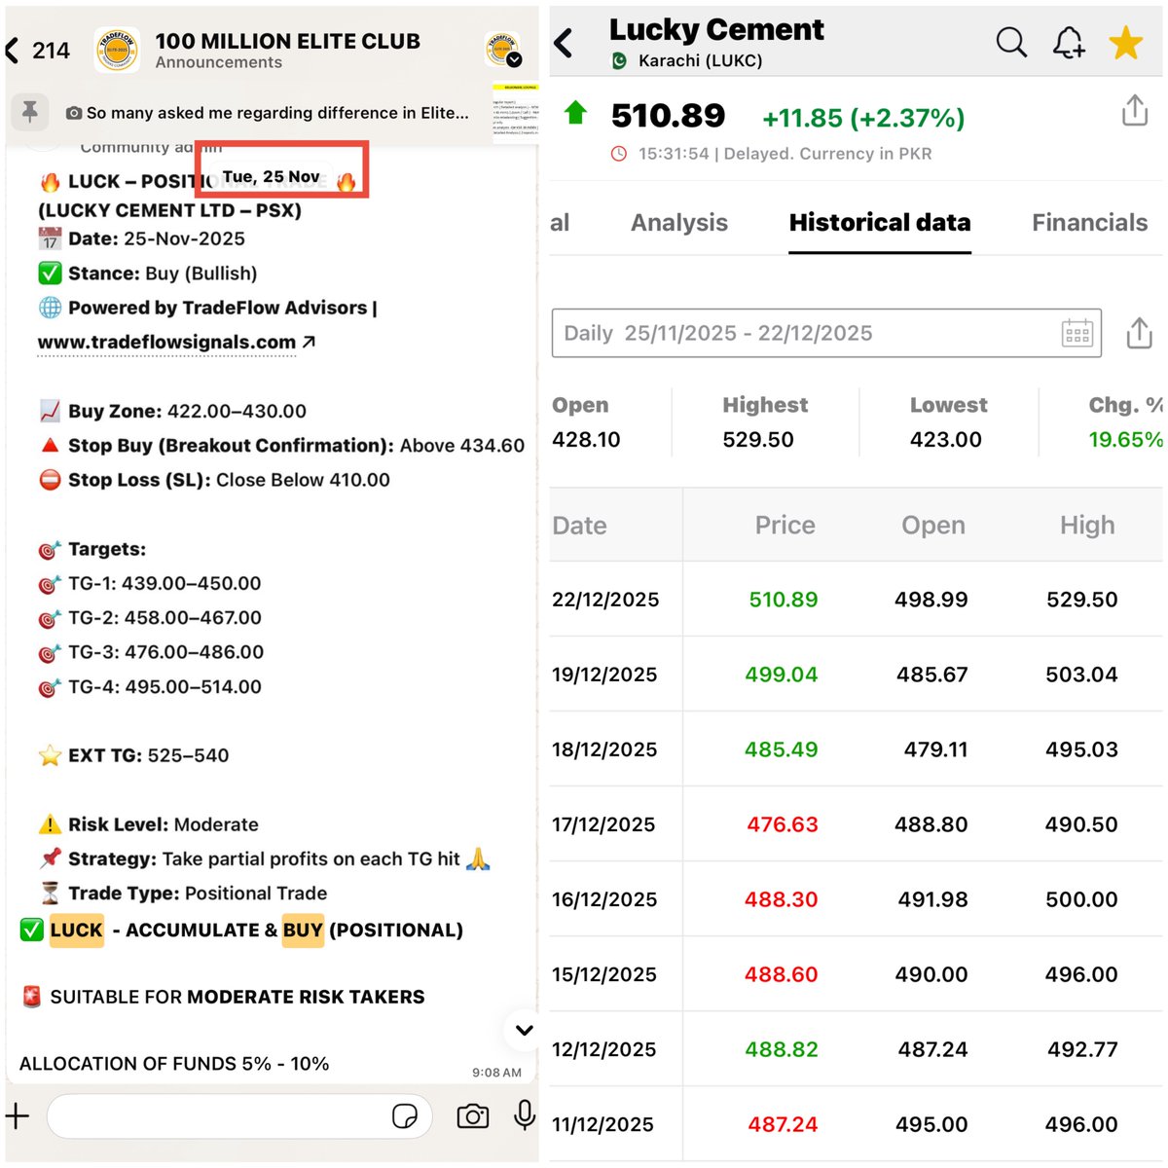Select the 19/12/2025 date row
The width and height of the screenshot is (1168, 1168).
pyautogui.click(x=856, y=675)
